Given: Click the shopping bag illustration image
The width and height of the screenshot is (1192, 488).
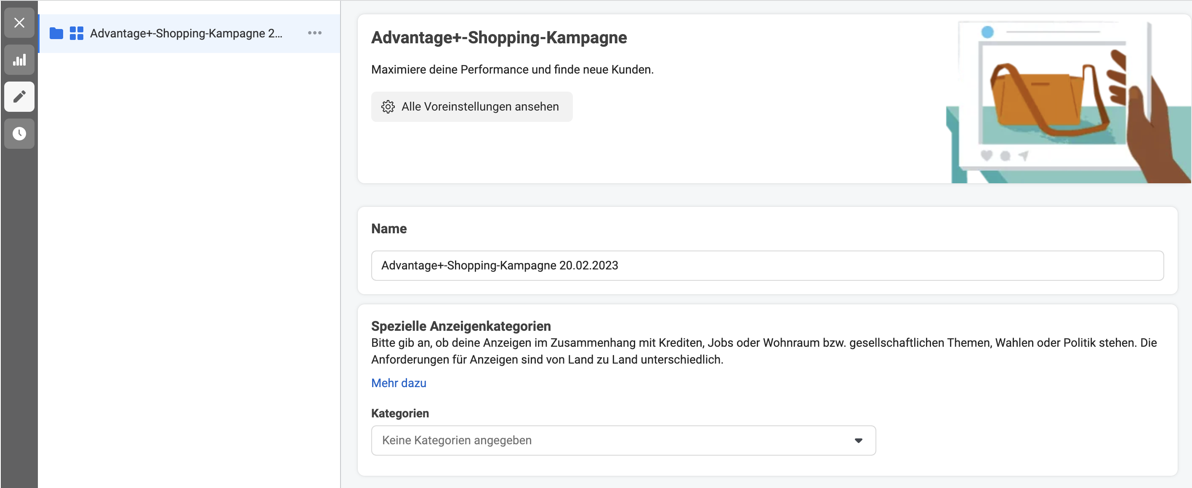Looking at the screenshot, I should tap(1068, 102).
